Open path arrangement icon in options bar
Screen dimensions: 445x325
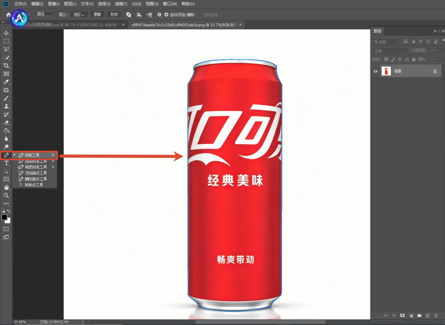click(149, 15)
